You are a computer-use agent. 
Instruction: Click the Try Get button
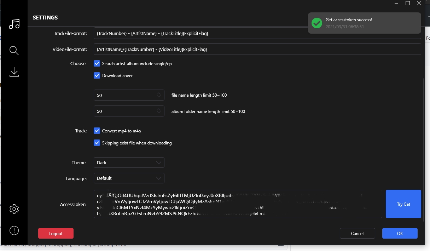pyautogui.click(x=403, y=204)
